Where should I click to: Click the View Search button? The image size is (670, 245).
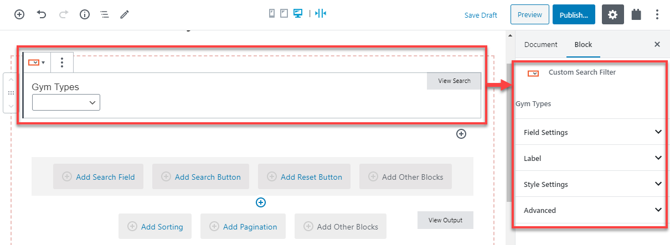click(454, 81)
